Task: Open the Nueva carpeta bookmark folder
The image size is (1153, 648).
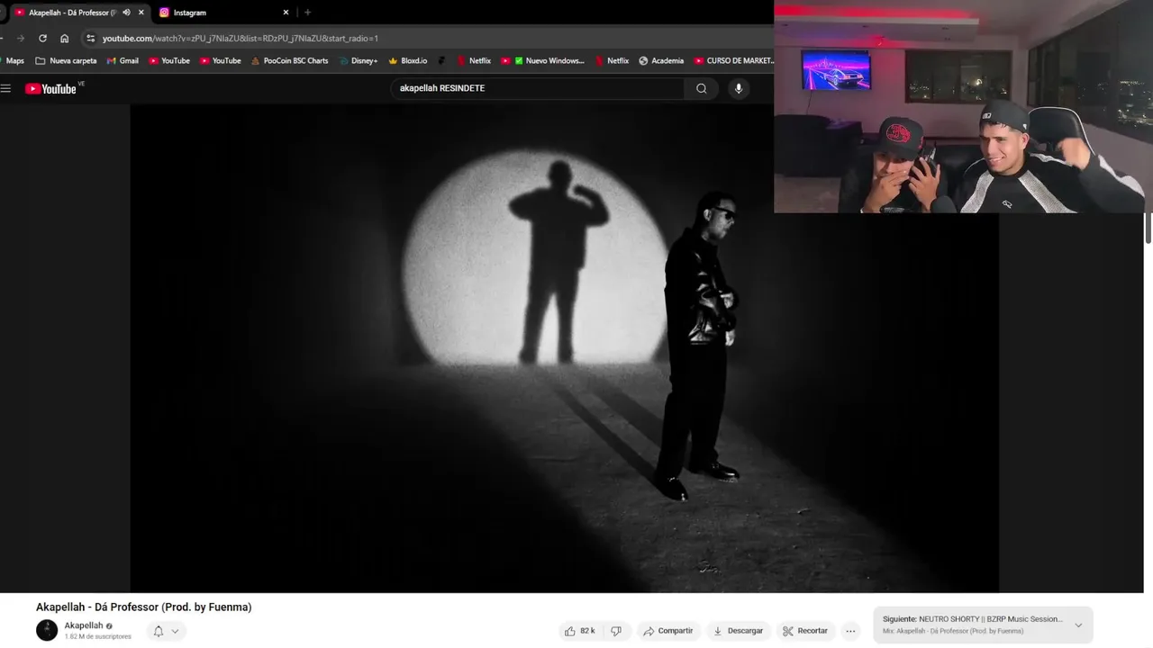Action: point(66,61)
